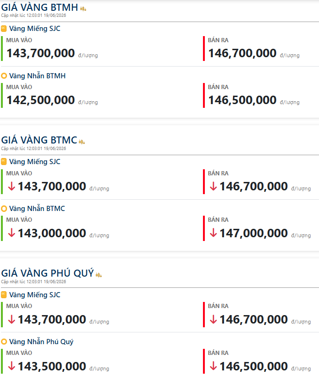Select the Vàng Nhẫn Phú Quý label
319x384 pixels.
[x=41, y=342]
